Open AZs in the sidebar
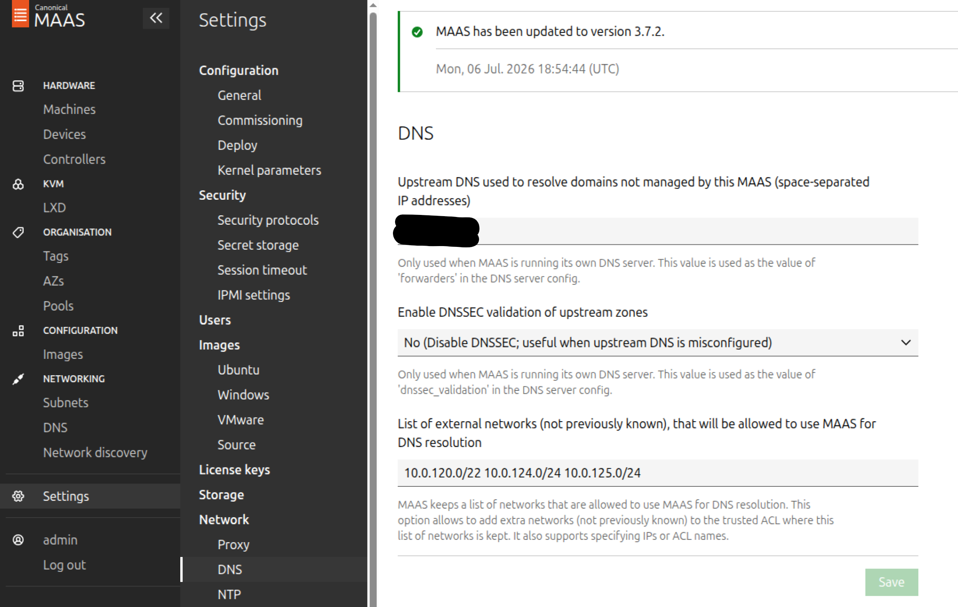958x607 pixels. (x=53, y=281)
